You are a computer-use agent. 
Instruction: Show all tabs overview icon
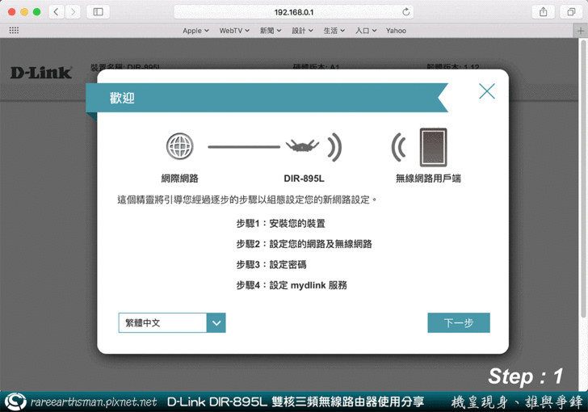(570, 12)
